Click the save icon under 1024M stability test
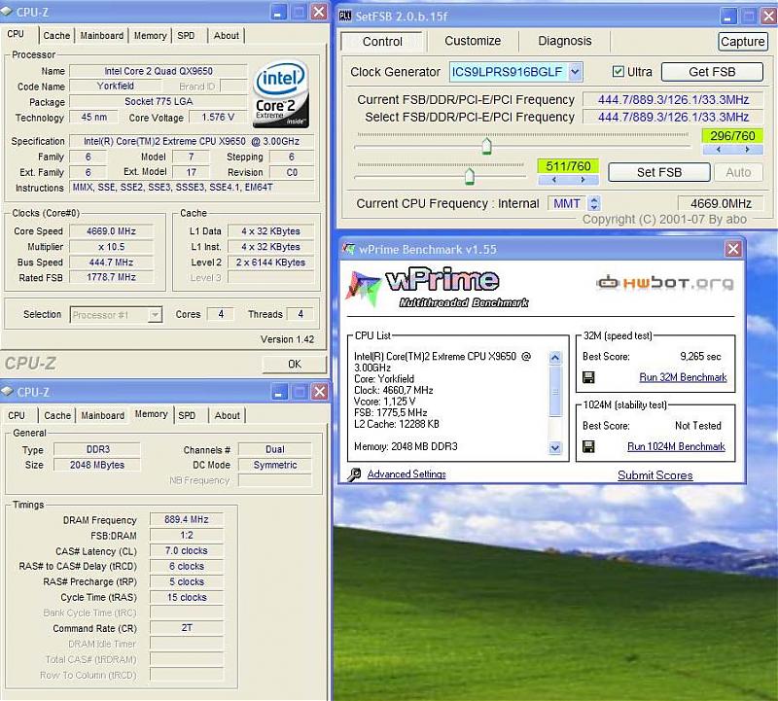778x701 pixels. (x=588, y=446)
